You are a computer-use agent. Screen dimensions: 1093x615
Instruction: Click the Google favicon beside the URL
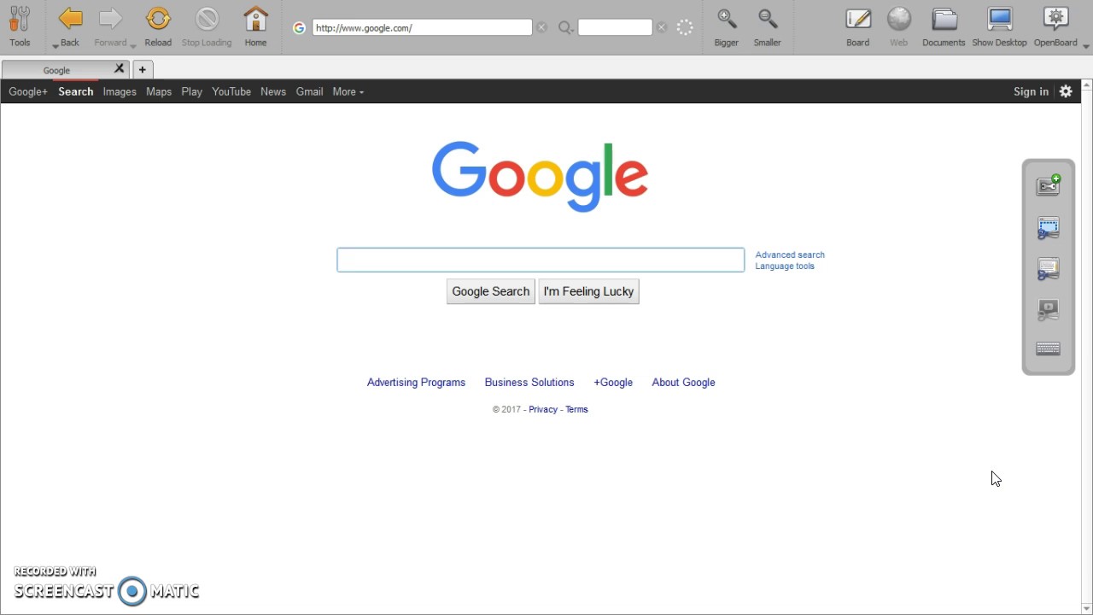pos(299,28)
